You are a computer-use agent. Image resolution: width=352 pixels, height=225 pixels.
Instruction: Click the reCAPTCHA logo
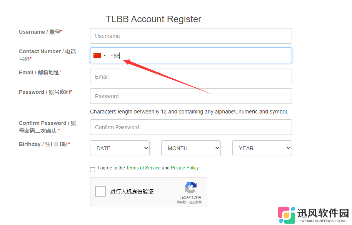pyautogui.click(x=190, y=188)
